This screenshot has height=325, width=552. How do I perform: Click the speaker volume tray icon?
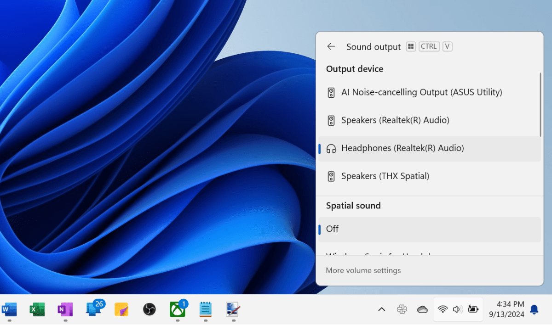tap(457, 309)
